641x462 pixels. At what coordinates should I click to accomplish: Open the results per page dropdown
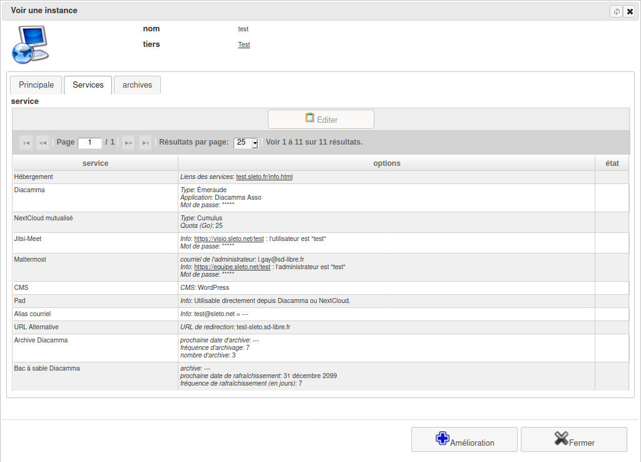[246, 143]
